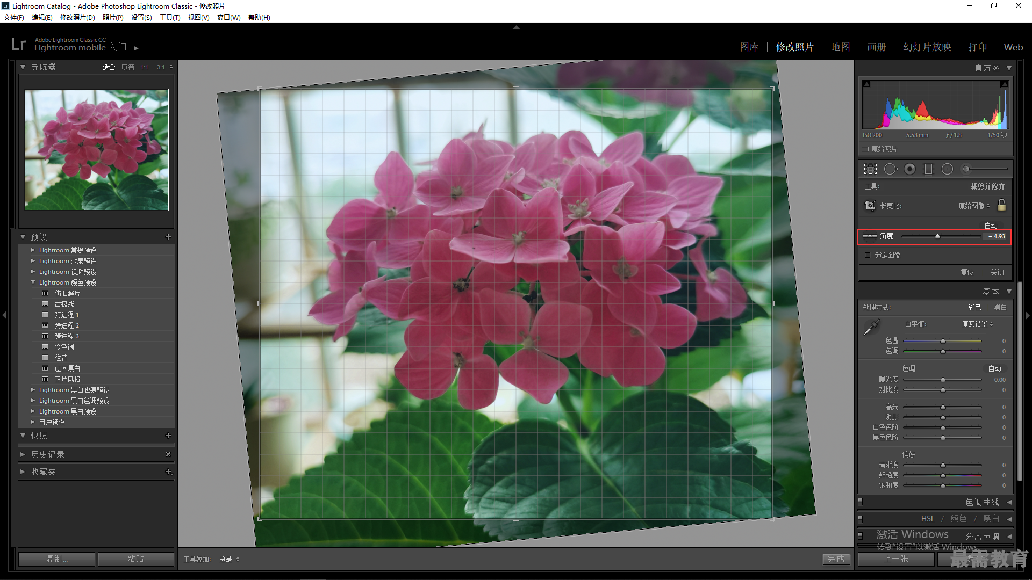Screen dimensions: 1032x580
Task: Collapse Lightroom 颜色预设 folder
Action: (x=33, y=282)
